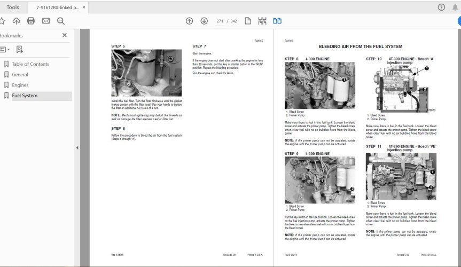Open the search magnifier tool
The width and height of the screenshot is (461, 267).
(60, 21)
